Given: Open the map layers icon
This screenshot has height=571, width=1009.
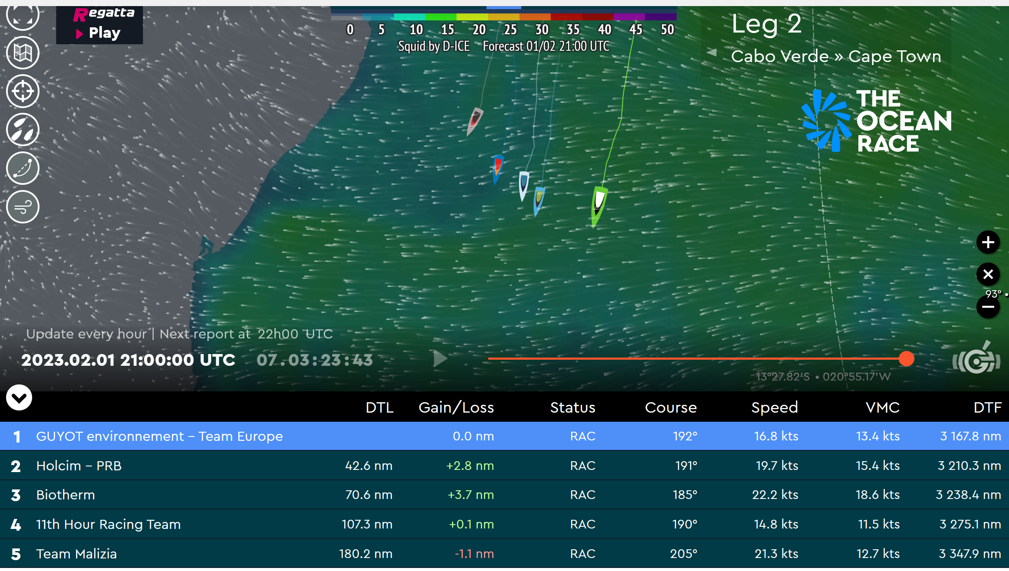Looking at the screenshot, I should point(23,53).
